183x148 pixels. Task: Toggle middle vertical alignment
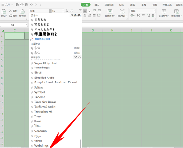click(85, 11)
